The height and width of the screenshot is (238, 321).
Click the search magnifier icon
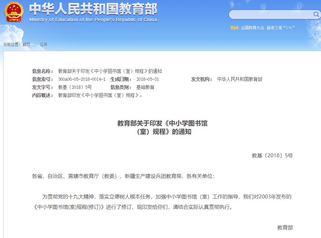(x=316, y=14)
